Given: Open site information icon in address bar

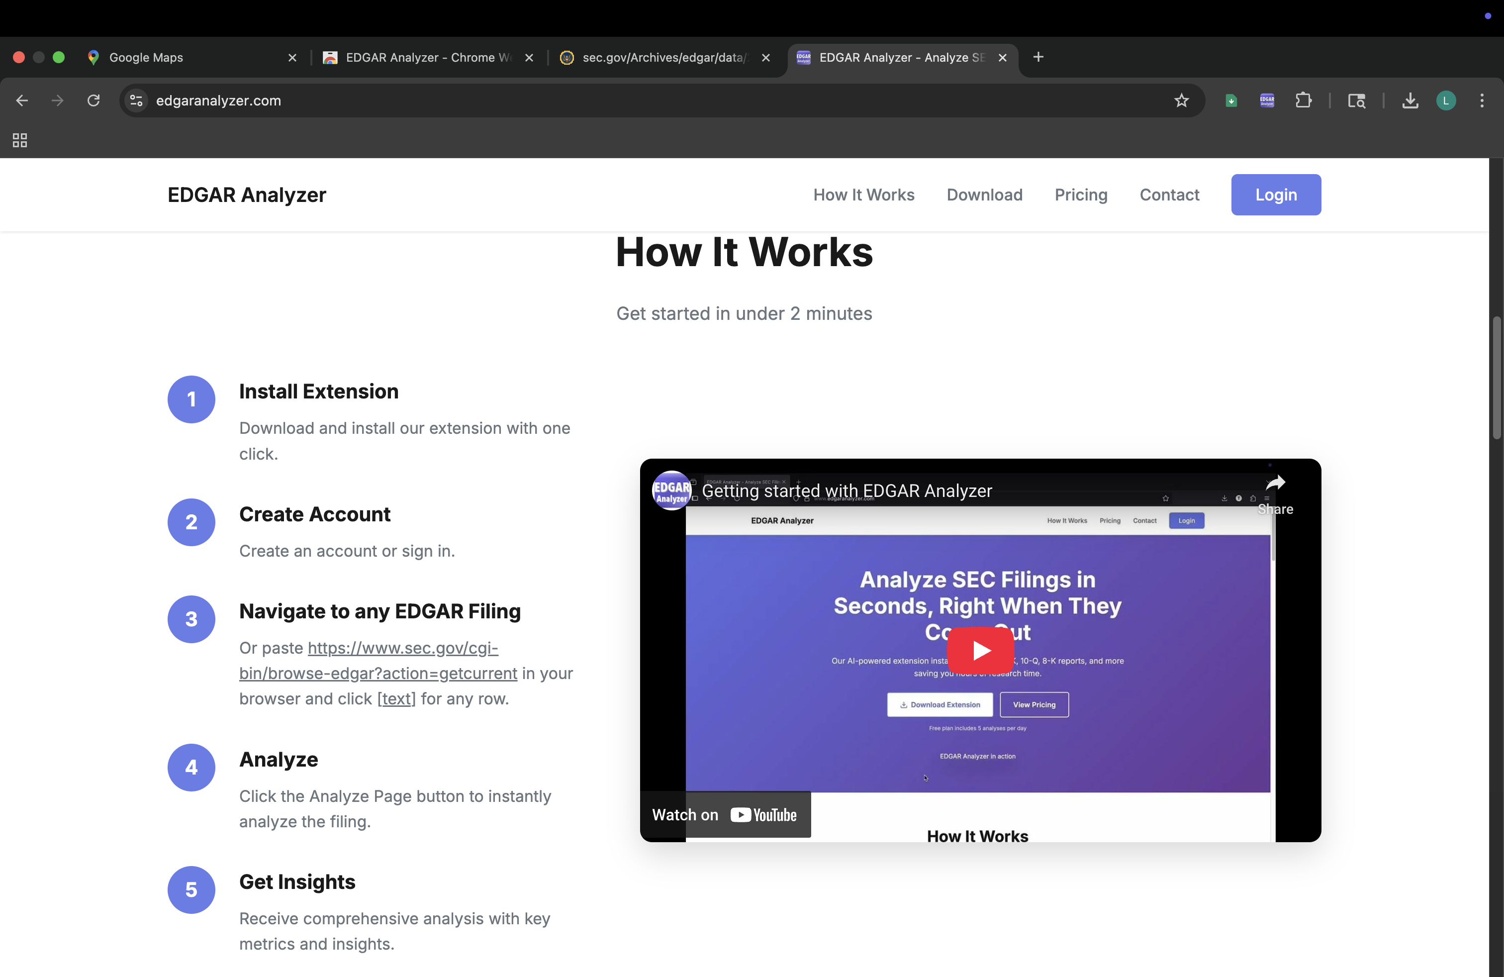Looking at the screenshot, I should pyautogui.click(x=136, y=100).
